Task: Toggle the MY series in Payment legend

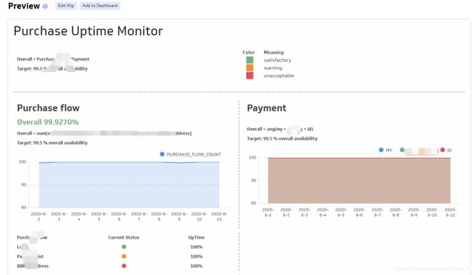Action: (385, 150)
